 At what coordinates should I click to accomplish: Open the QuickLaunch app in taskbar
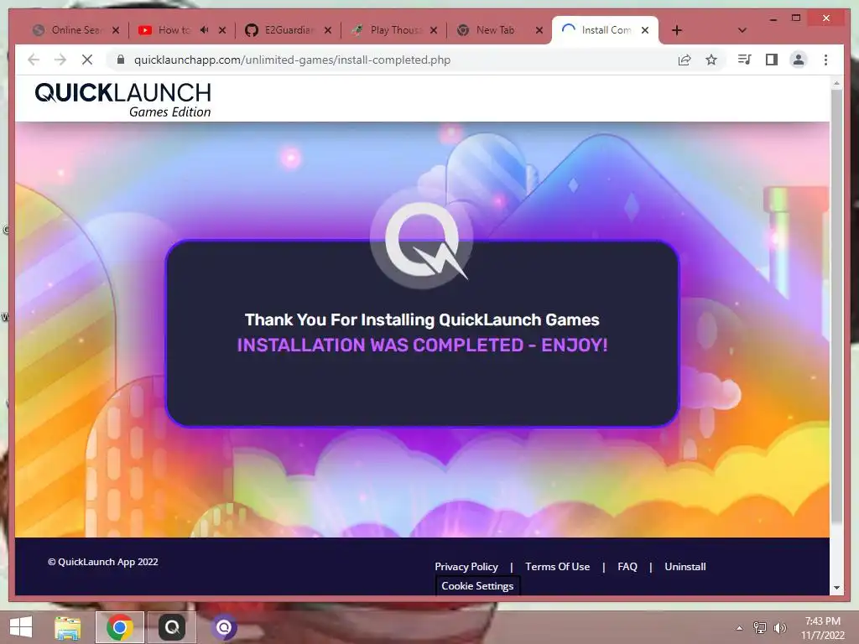click(x=172, y=627)
